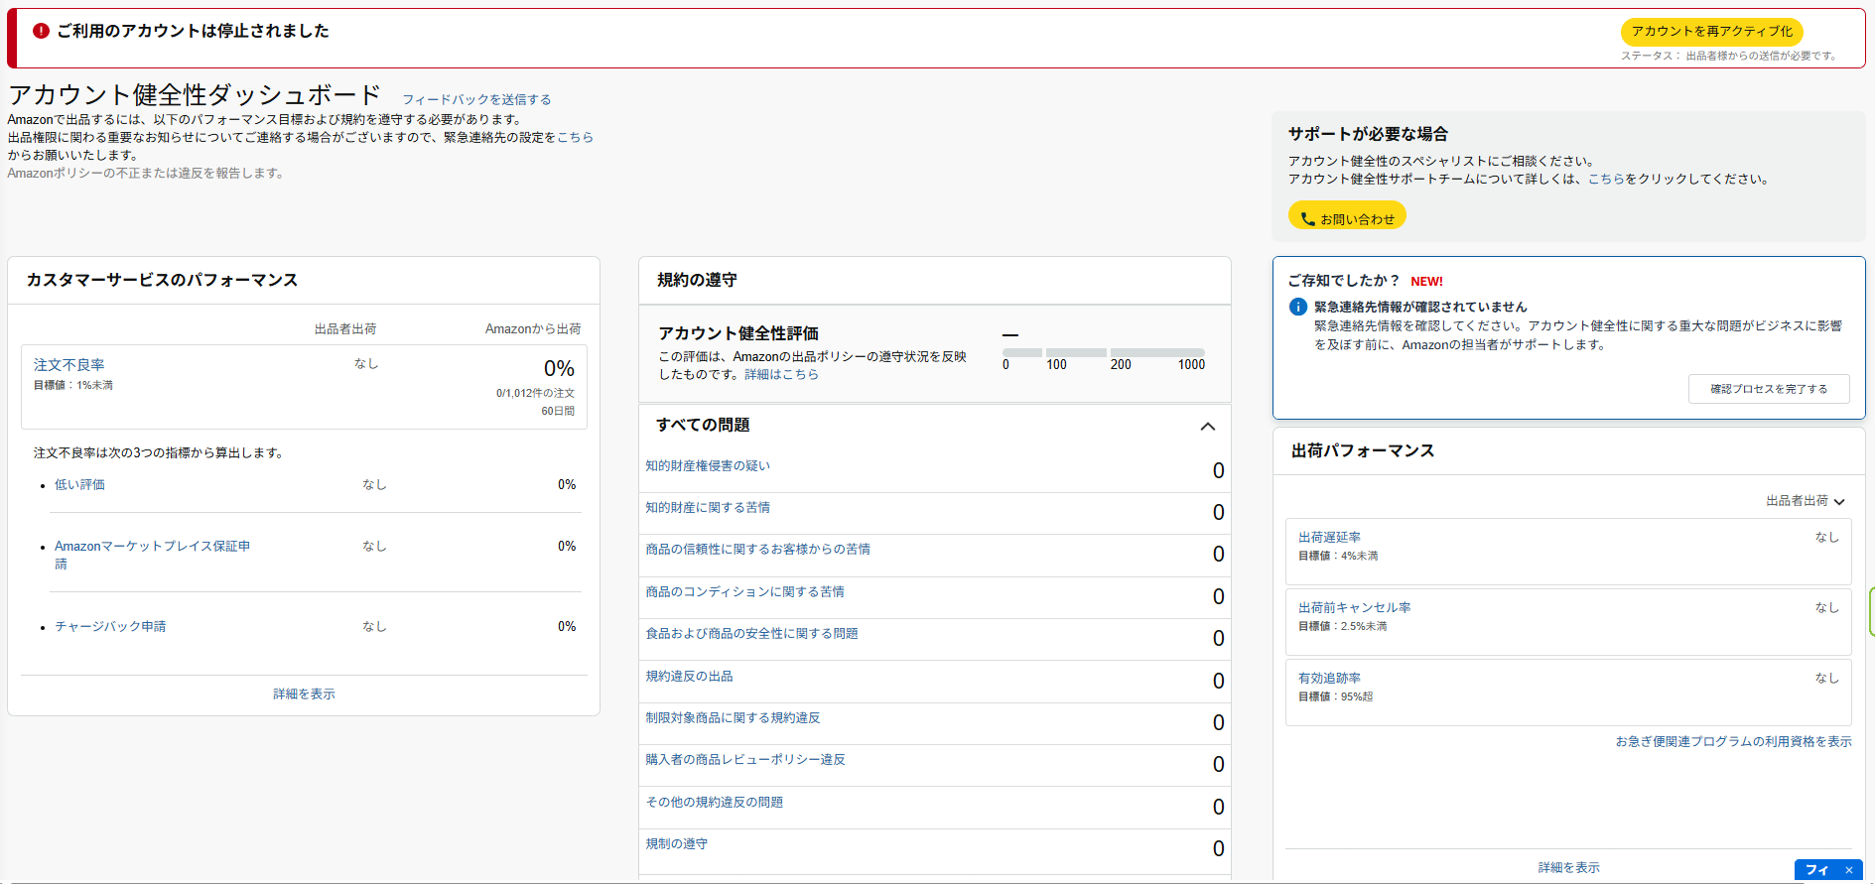Viewport: 1875px width, 884px height.
Task: Click the カスタマーサービスのパフォーマンス heading
Action: 162,280
